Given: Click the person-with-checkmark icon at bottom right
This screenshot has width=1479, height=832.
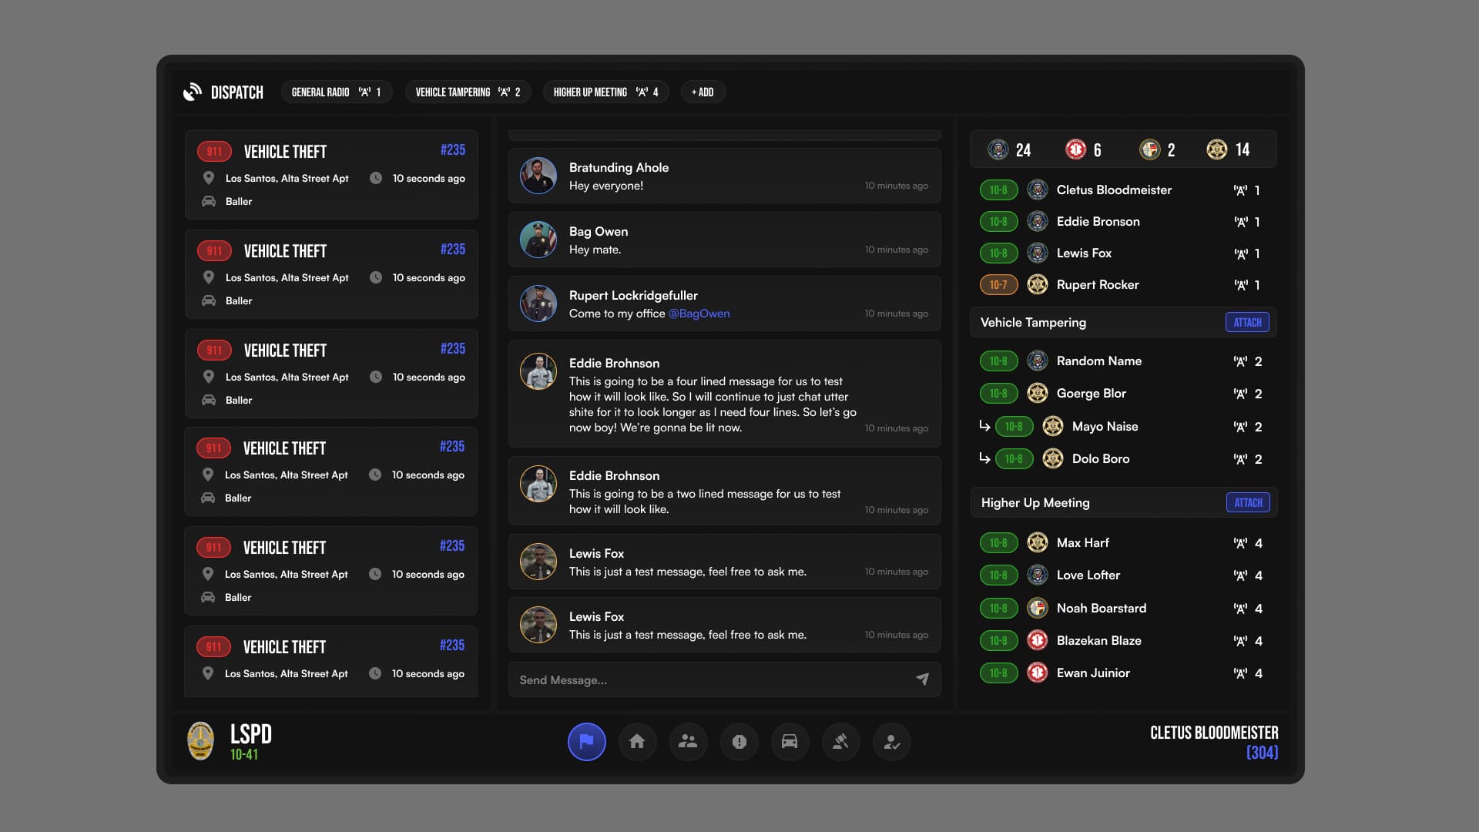Looking at the screenshot, I should (891, 742).
